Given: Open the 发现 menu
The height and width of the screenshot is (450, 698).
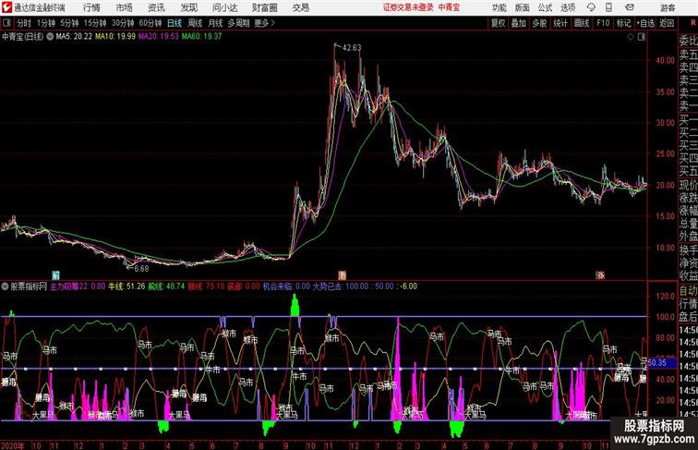Looking at the screenshot, I should [188, 7].
